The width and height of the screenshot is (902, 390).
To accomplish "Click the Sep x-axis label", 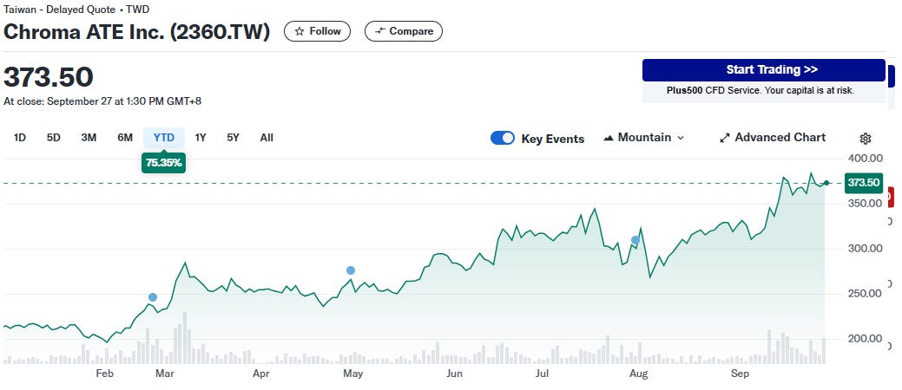I will [x=740, y=374].
